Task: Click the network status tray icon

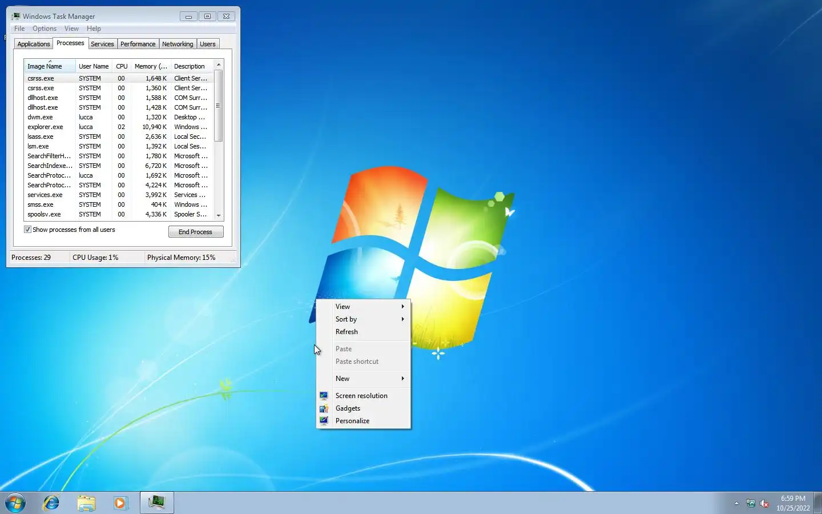Action: click(751, 503)
